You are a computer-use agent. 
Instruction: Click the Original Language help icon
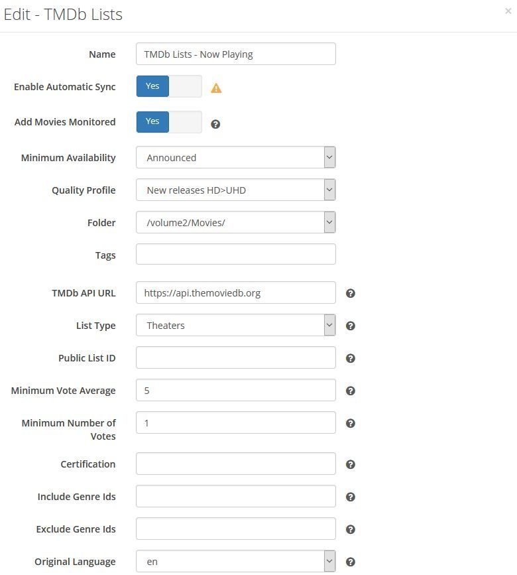pos(351,562)
